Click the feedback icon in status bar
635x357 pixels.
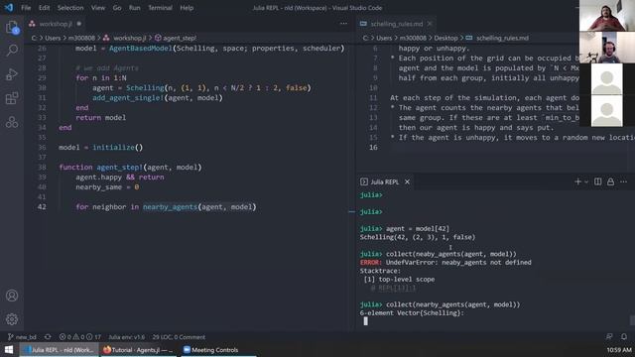(x=609, y=337)
